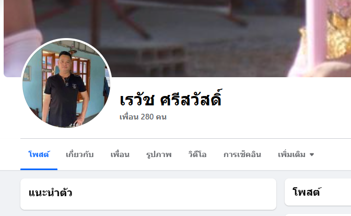The width and height of the screenshot is (351, 216).
Task: Switch to the เกี่ยวกับ tab
Action: 79,154
